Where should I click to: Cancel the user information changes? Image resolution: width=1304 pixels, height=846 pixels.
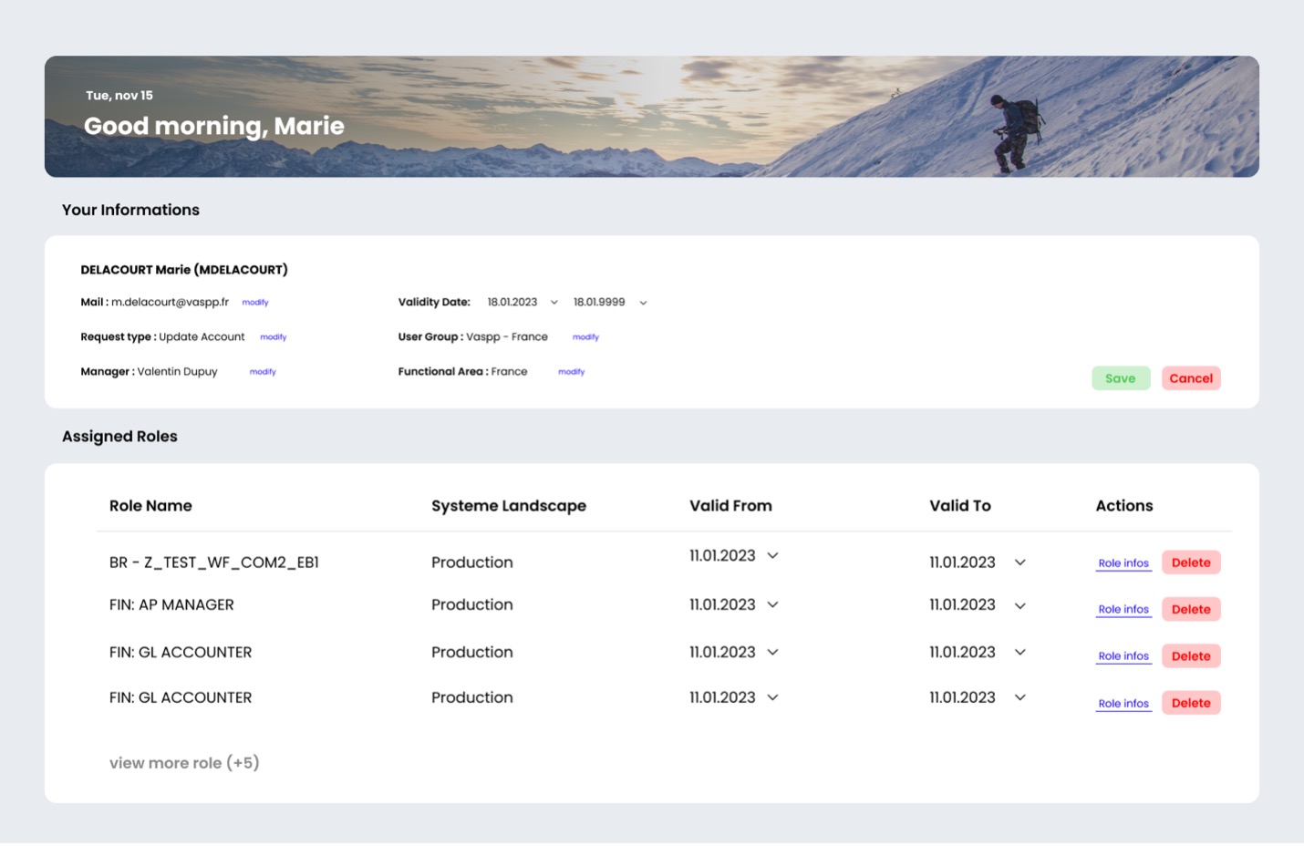pos(1191,377)
